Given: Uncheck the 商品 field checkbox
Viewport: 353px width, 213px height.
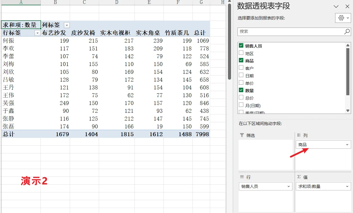Looking at the screenshot, I should tap(241, 60).
